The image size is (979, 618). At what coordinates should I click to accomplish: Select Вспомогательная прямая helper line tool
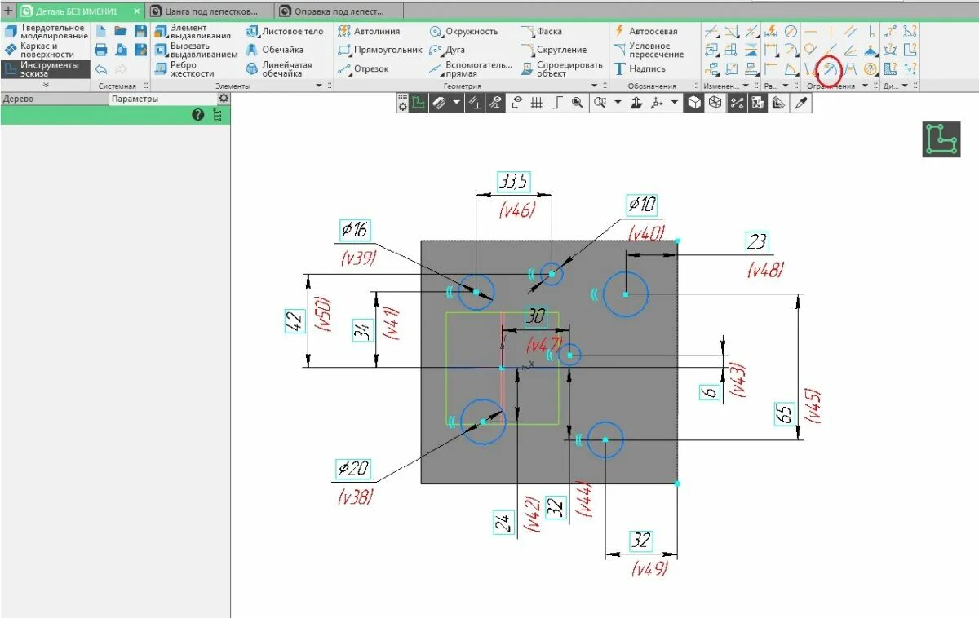pos(472,68)
